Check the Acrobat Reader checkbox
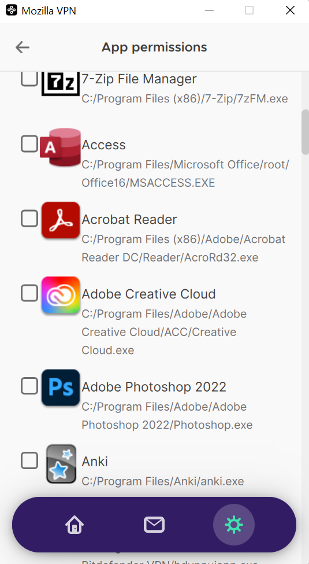Screen dimensions: 309x564 click(x=29, y=218)
